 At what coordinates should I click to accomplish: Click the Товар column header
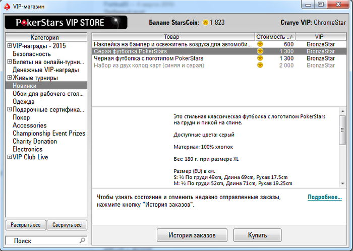[173, 37]
